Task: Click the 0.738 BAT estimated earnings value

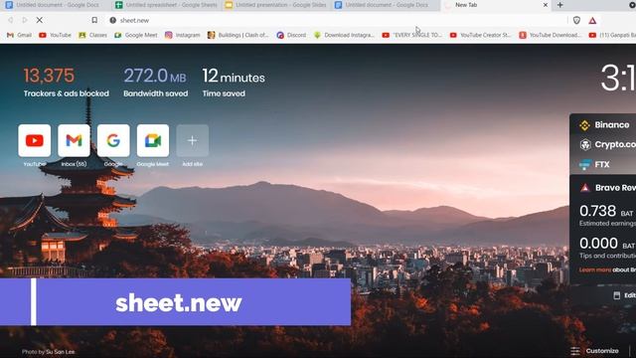Action: [607, 211]
